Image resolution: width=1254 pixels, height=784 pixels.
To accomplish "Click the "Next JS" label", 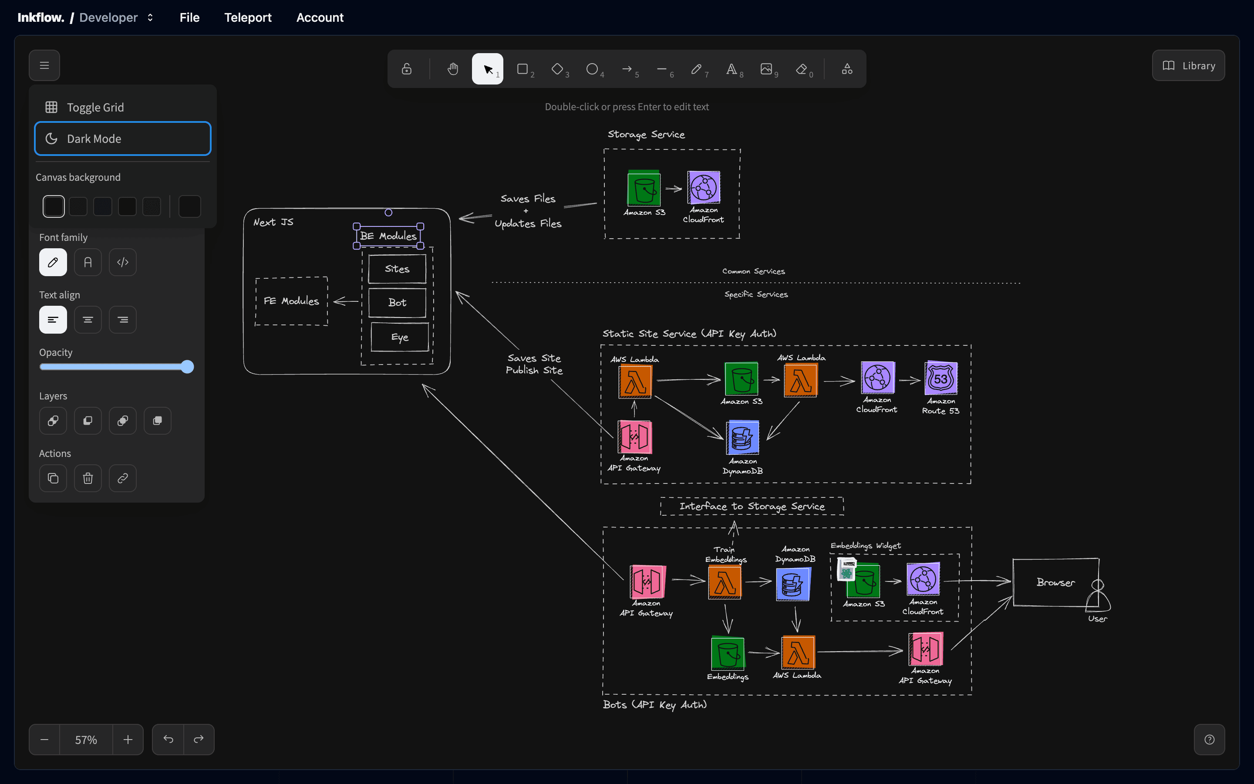I will pyautogui.click(x=273, y=222).
